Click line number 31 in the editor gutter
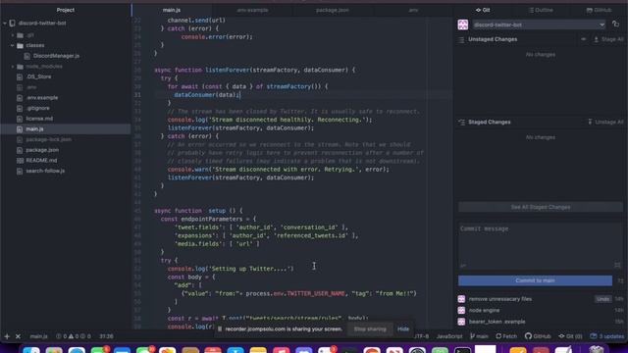Screen dimensions: 628x353 pyautogui.click(x=137, y=95)
